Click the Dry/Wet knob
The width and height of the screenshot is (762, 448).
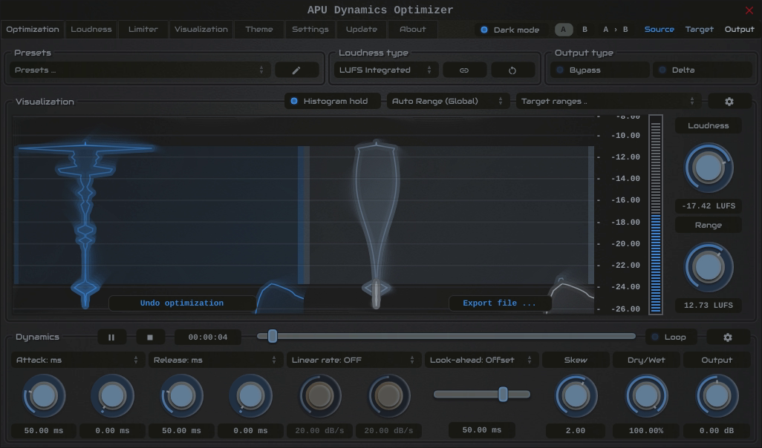click(646, 396)
